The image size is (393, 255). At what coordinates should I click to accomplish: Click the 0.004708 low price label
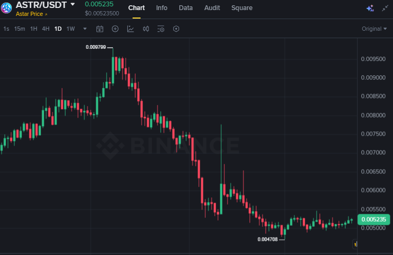[268, 240]
